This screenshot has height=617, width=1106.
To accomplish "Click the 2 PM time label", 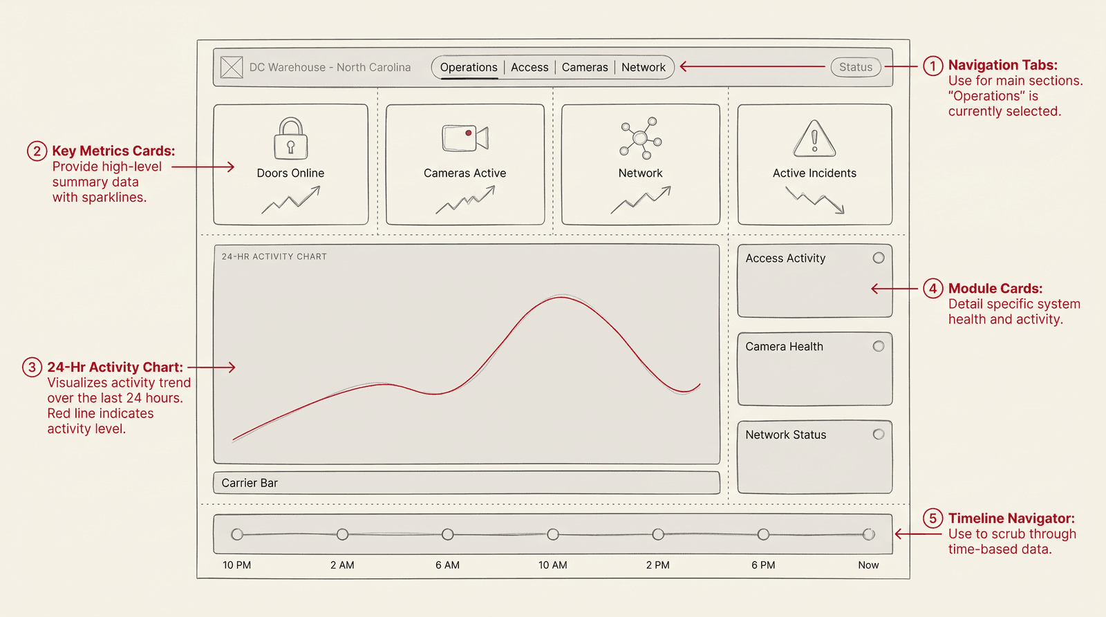I will point(658,565).
